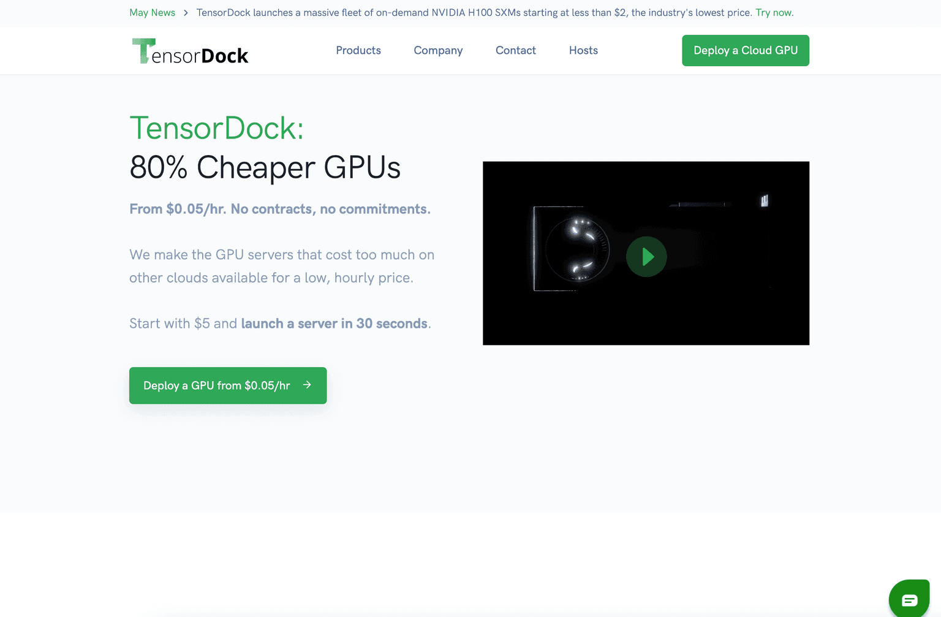This screenshot has width=941, height=617.
Task: Open the chat widget icon
Action: 909,599
